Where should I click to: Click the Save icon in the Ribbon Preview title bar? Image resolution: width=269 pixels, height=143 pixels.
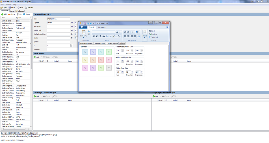pyautogui.click(x=84, y=23)
